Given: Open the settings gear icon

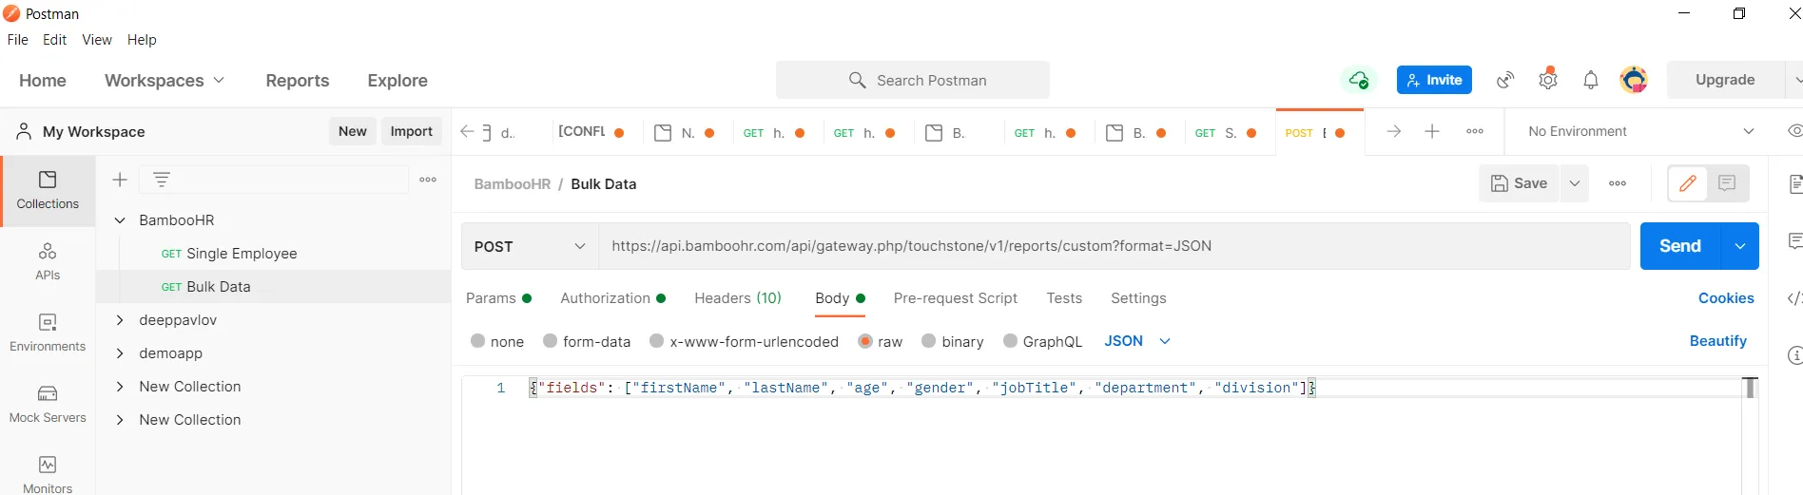Looking at the screenshot, I should [1548, 79].
